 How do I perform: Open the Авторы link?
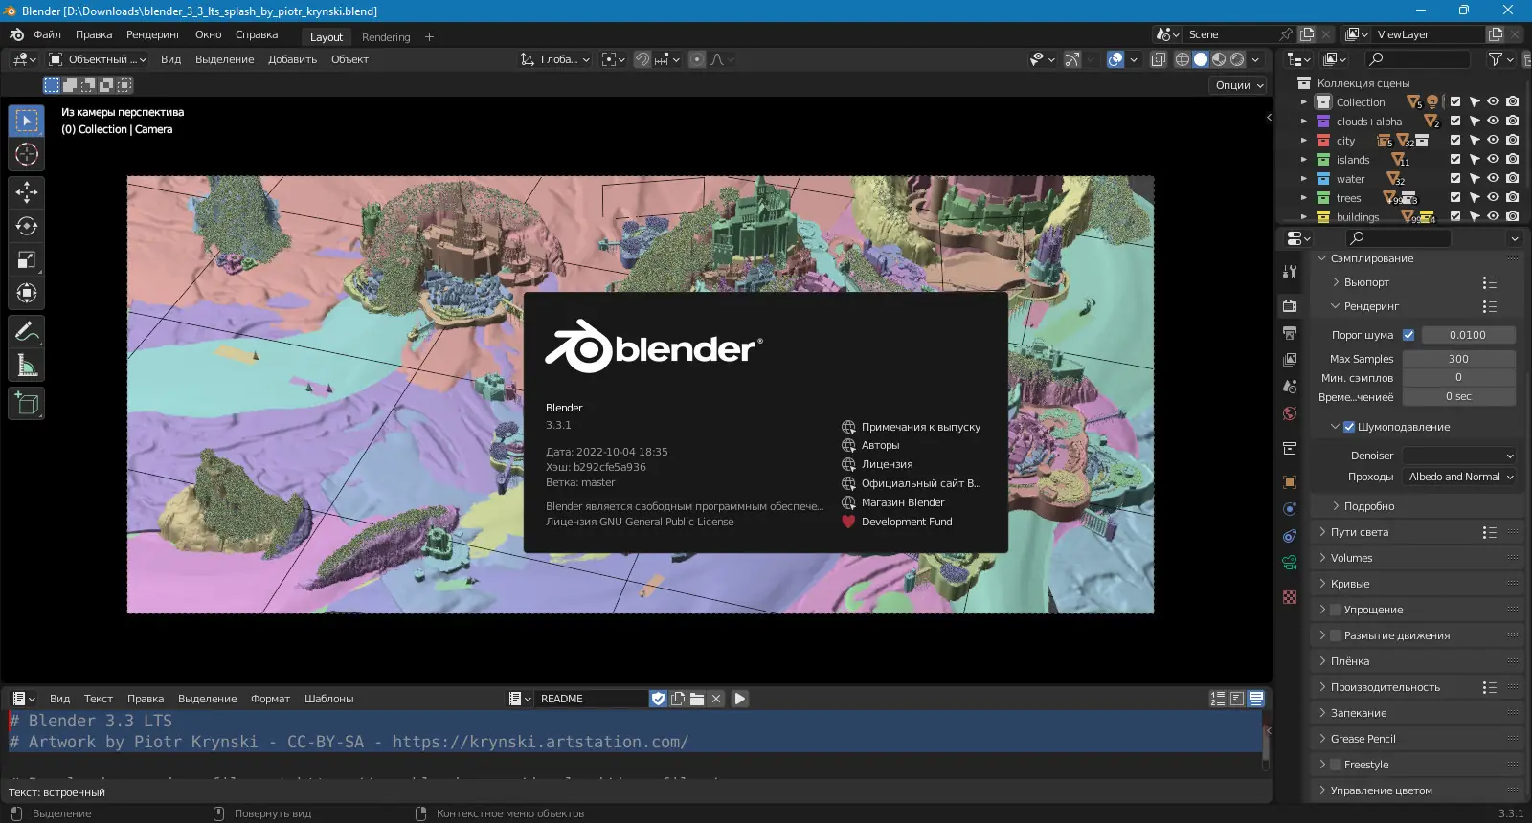point(870,445)
